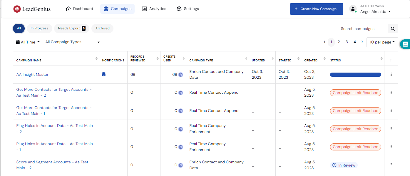Open the AA Insight Master campaign link
Image resolution: width=410 pixels, height=176 pixels.
click(x=32, y=74)
